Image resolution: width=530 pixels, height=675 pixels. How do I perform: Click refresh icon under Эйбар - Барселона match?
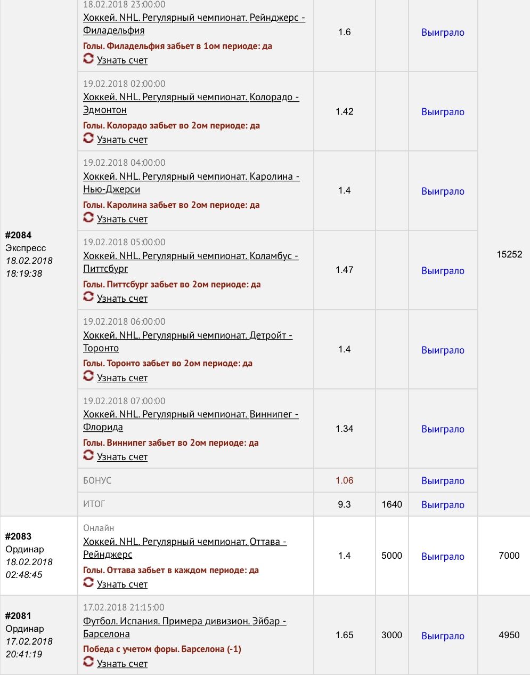88,662
